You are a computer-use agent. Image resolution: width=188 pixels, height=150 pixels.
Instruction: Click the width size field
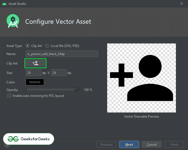coord(34,73)
